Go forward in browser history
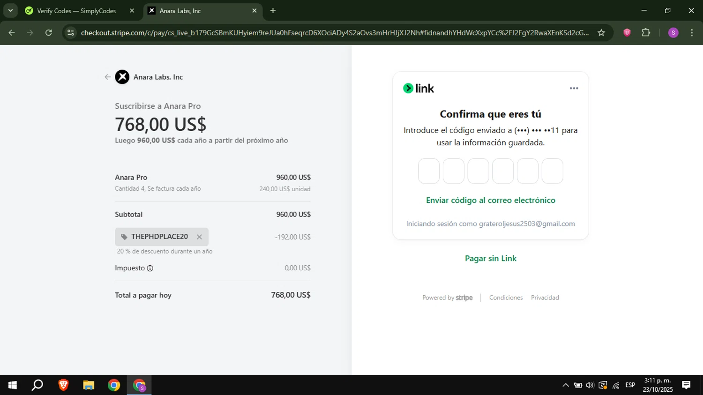This screenshot has height=395, width=703. (30, 33)
